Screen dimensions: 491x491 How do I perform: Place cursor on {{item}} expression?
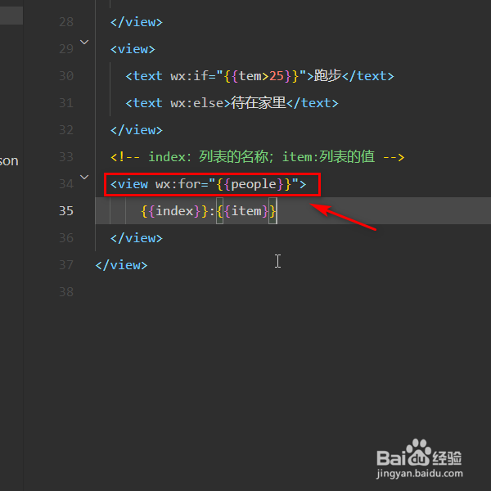pos(246,211)
